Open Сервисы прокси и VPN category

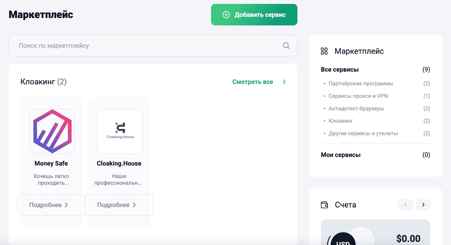click(358, 96)
